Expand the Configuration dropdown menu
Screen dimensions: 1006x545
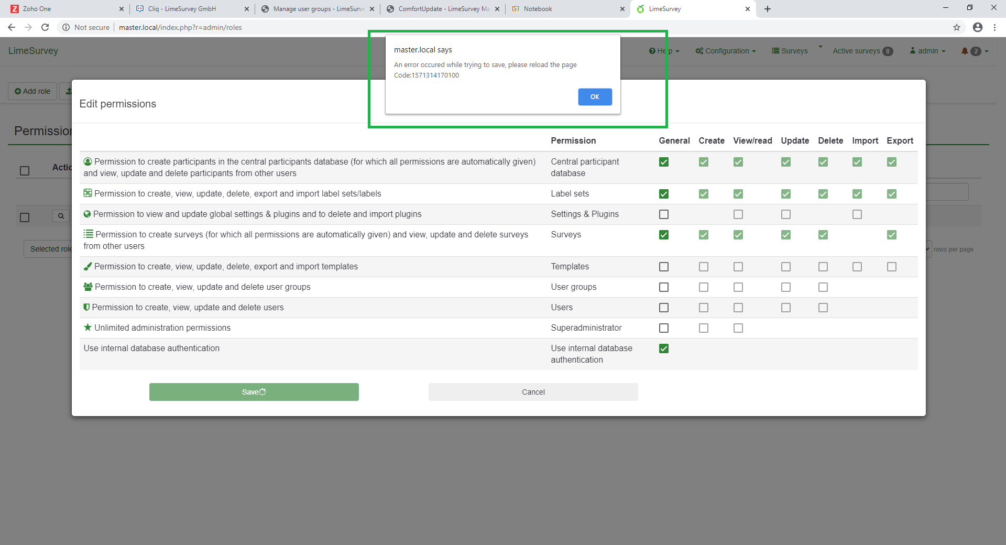pyautogui.click(x=726, y=51)
